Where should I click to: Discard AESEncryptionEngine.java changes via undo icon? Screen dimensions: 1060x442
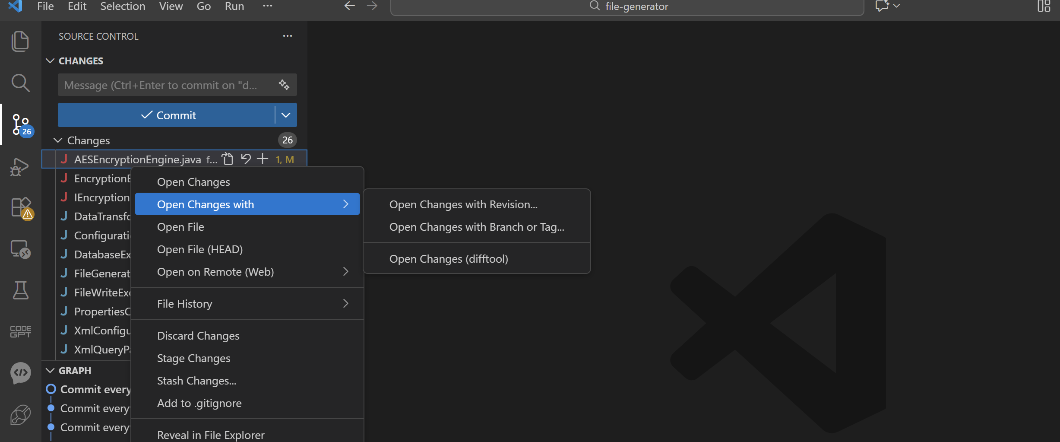point(246,159)
